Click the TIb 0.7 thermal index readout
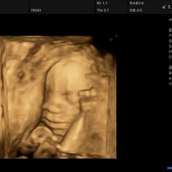Image resolution: width=172 pixels, height=172 pixels. [103, 10]
